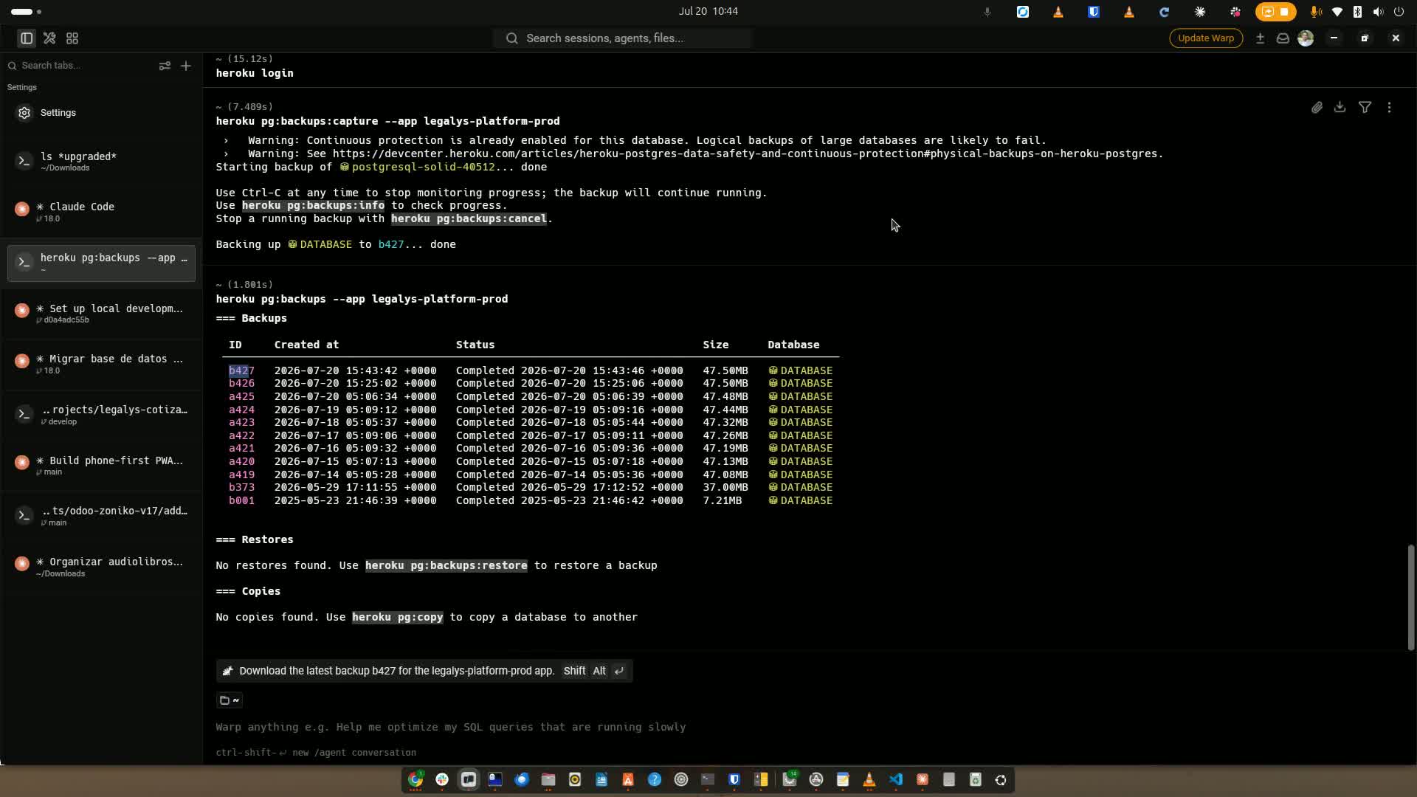This screenshot has height=797, width=1417.
Task: Click backup ID b426 in the table
Action: point(241,383)
